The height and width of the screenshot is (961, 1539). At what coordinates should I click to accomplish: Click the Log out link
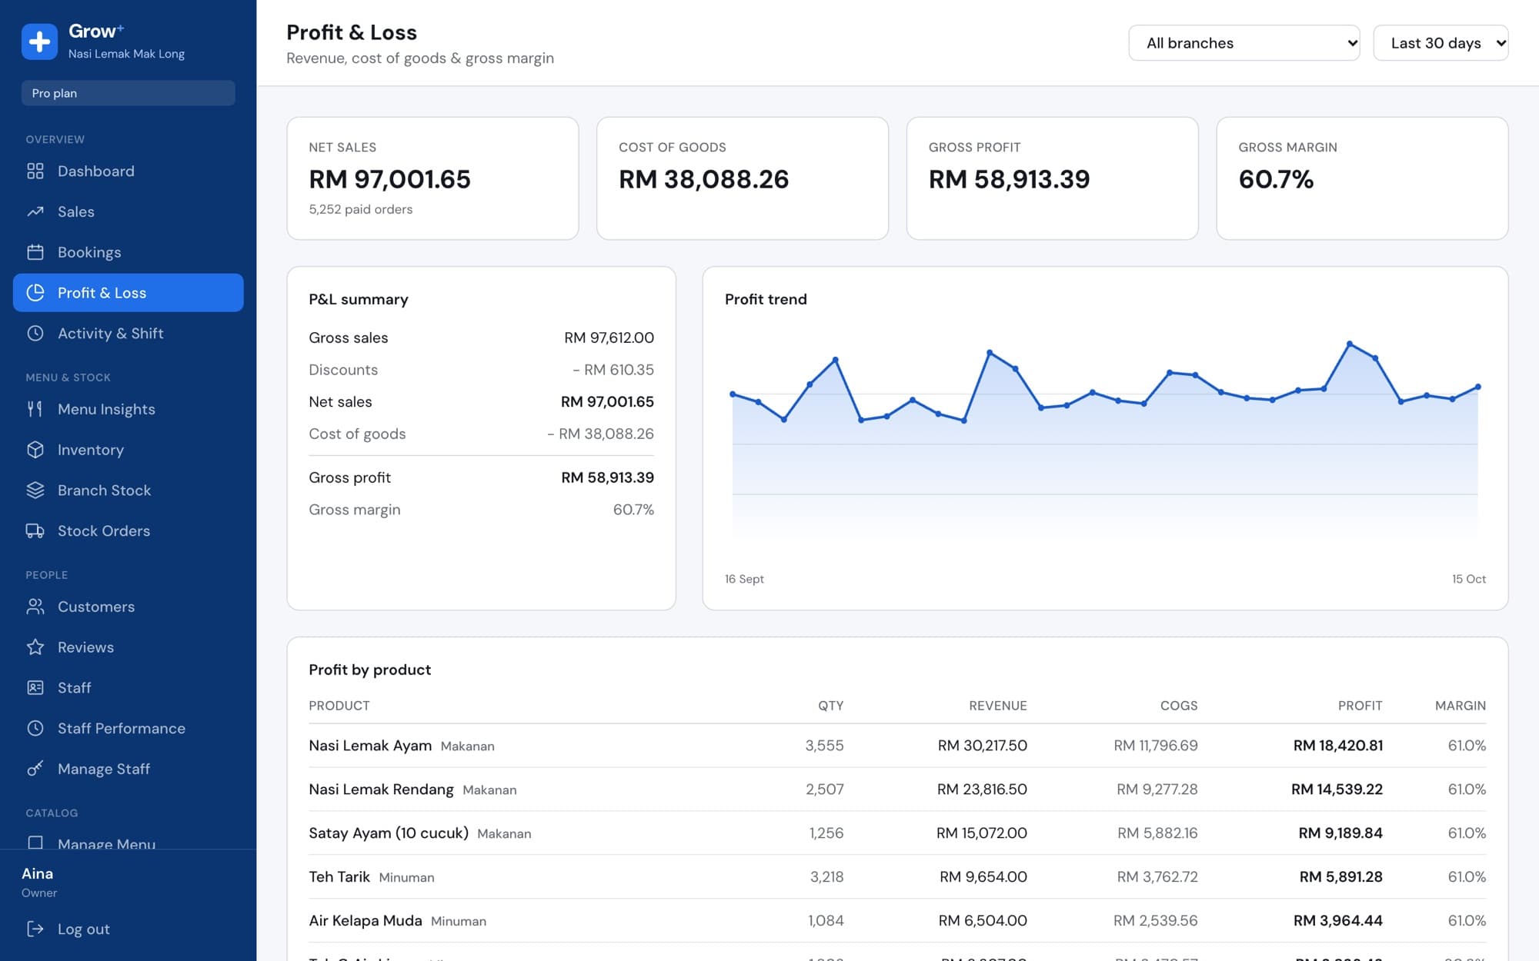tap(128, 929)
